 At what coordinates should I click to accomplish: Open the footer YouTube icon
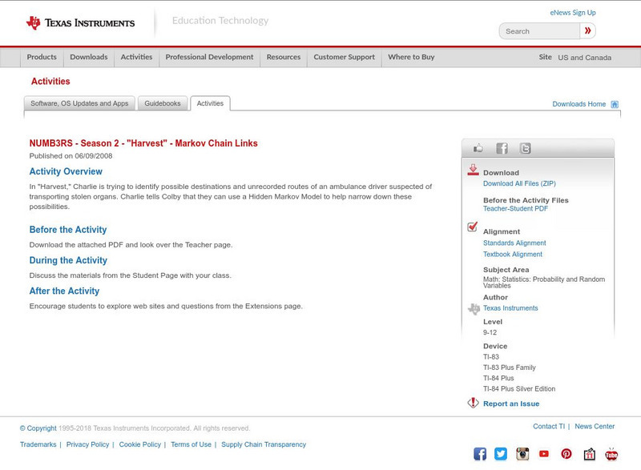(x=544, y=454)
